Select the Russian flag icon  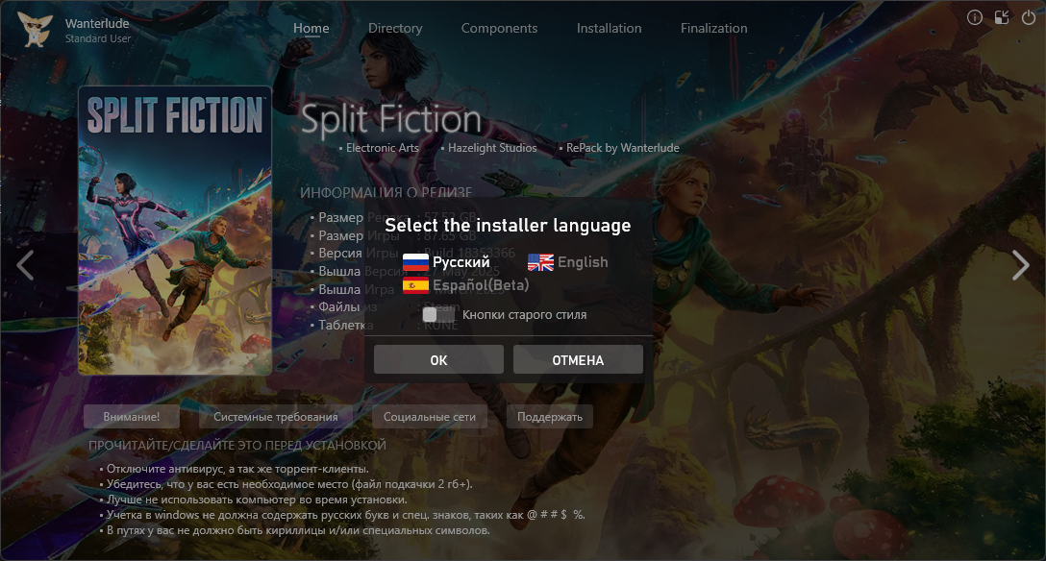[415, 262]
